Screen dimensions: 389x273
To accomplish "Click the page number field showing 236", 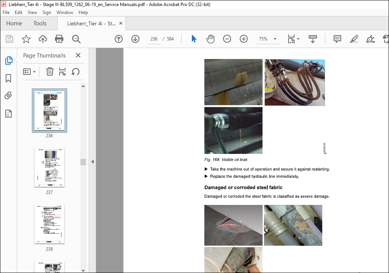I will tap(154, 39).
